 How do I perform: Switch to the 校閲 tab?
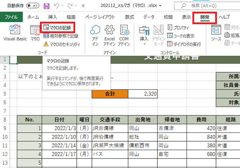point(168,17)
